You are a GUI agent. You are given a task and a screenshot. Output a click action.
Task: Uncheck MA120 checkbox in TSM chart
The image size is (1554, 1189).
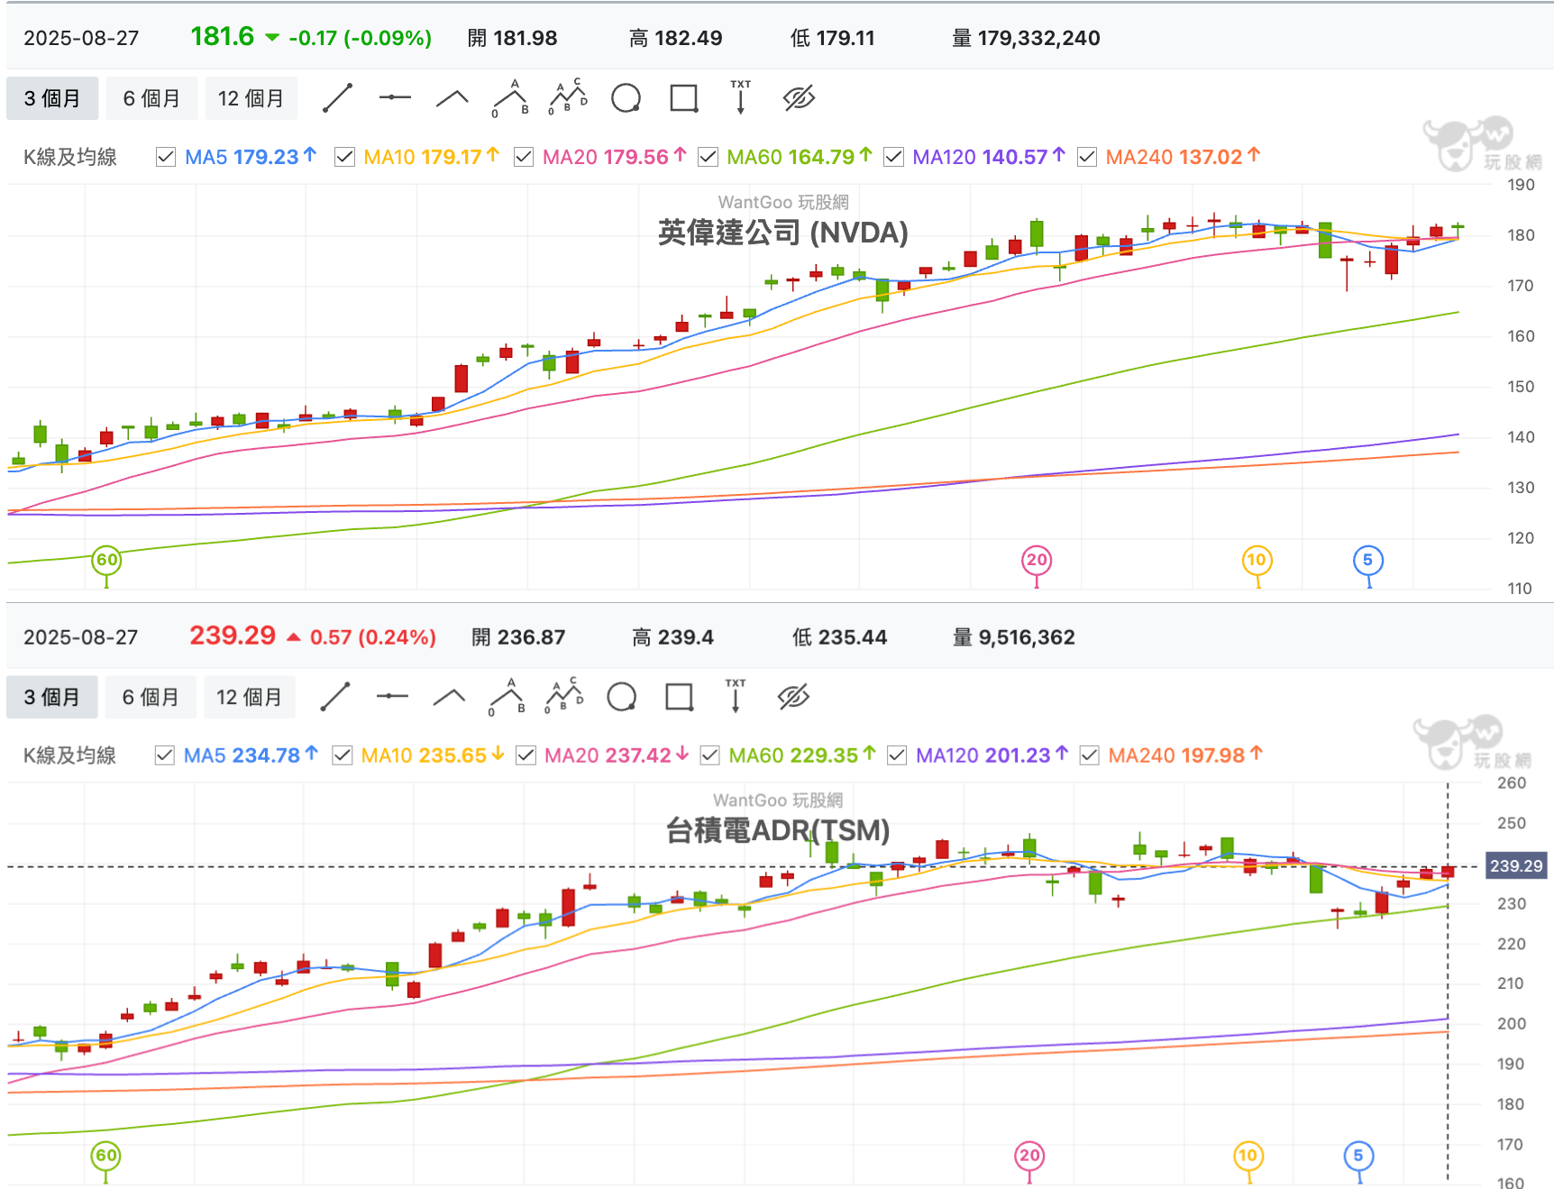pos(897,755)
